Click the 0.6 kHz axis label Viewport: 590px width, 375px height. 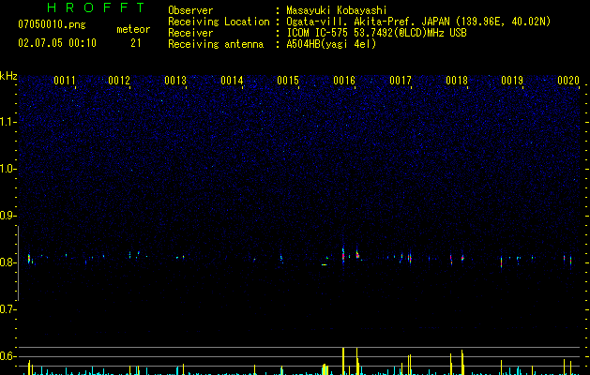pyautogui.click(x=8, y=356)
